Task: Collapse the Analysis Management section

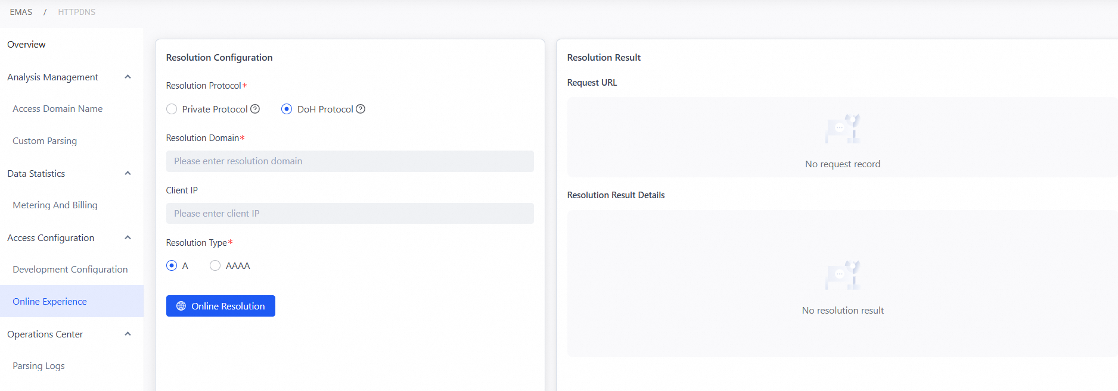Action: click(x=128, y=77)
